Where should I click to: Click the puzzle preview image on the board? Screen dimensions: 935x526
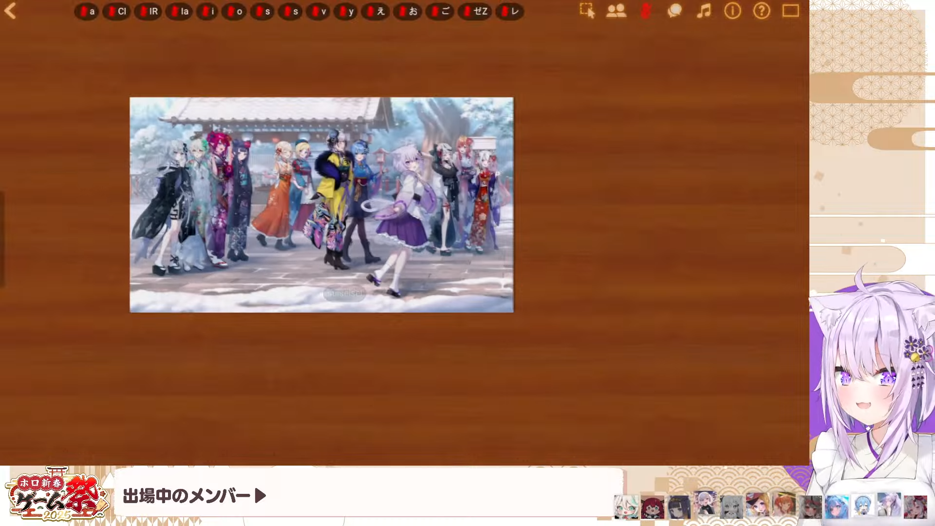tap(321, 205)
